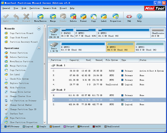167x133 pixels.
Task: Open the Dynamic Disk menu
Action: coord(50,8)
